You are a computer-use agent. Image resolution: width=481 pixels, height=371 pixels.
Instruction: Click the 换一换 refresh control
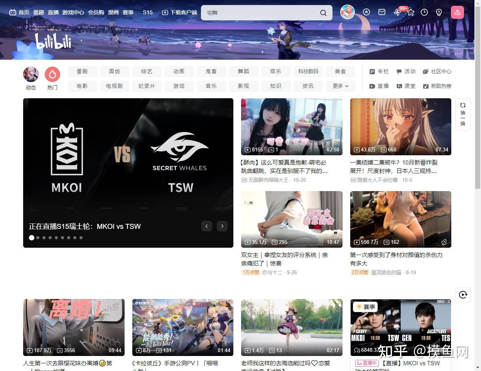462,114
